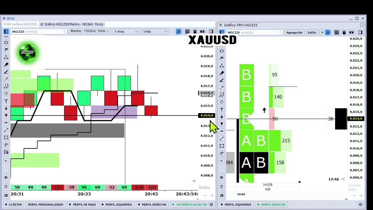The height and width of the screenshot is (210, 373).
Task: Open the Gráfico TPO MGCZ25 panel menu
Action: point(221,25)
